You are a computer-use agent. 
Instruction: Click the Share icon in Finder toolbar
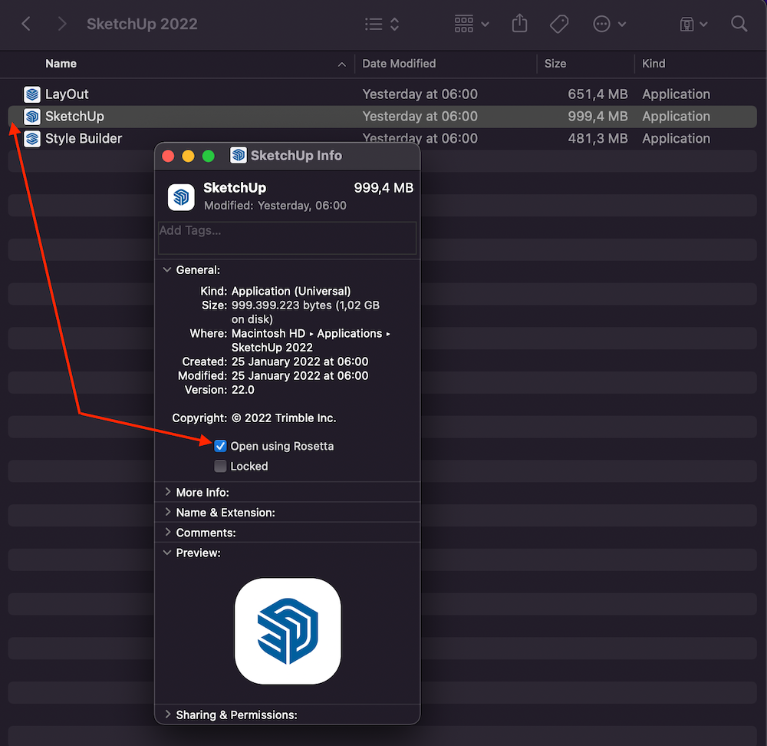[520, 24]
